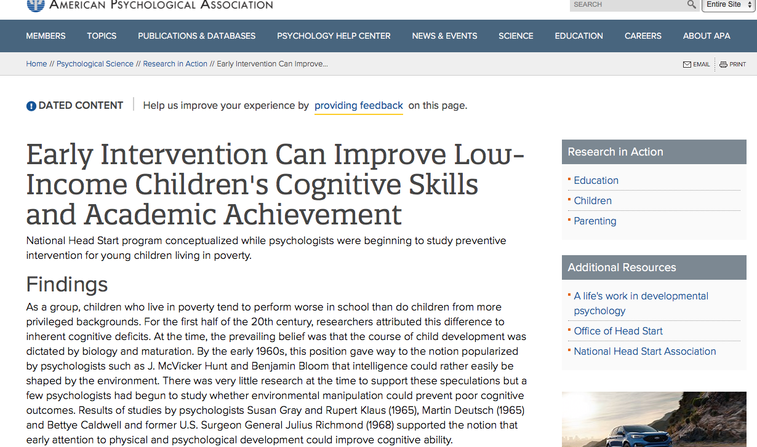Select the News & Events menu

[x=444, y=36]
